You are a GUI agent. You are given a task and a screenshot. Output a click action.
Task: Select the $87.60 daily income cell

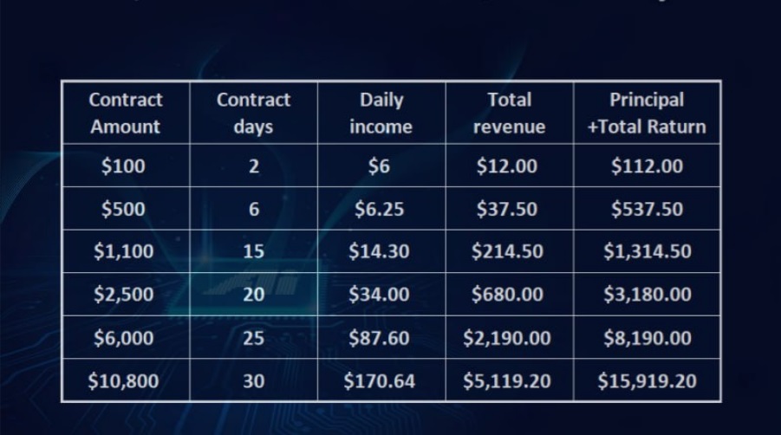point(379,337)
